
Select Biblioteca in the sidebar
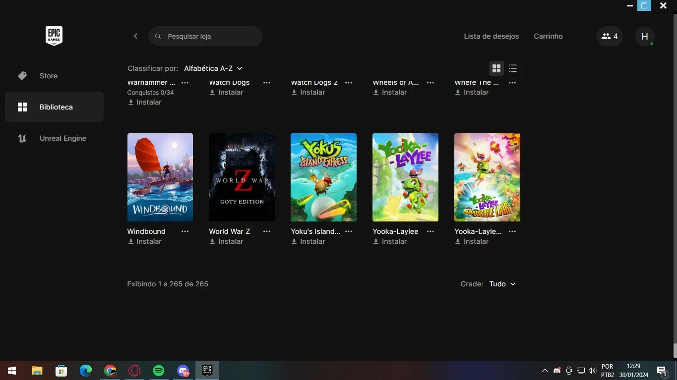pyautogui.click(x=54, y=107)
